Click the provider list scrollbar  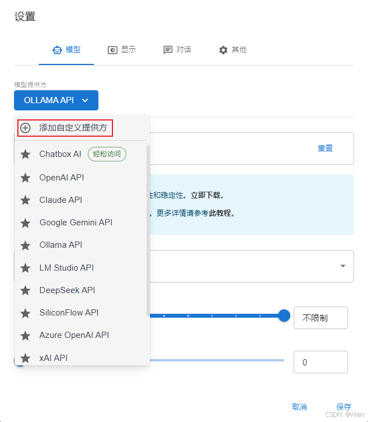(148, 230)
